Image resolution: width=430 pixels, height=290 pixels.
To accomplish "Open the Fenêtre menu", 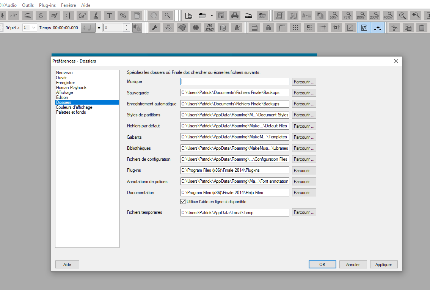I will coord(68,5).
